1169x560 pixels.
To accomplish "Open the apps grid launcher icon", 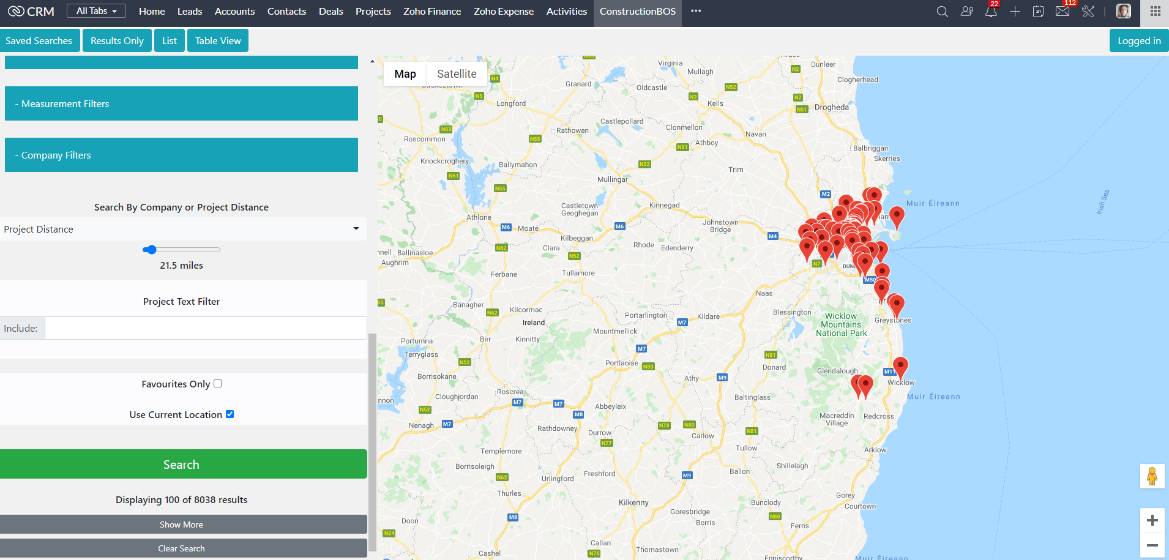I will pyautogui.click(x=1155, y=12).
